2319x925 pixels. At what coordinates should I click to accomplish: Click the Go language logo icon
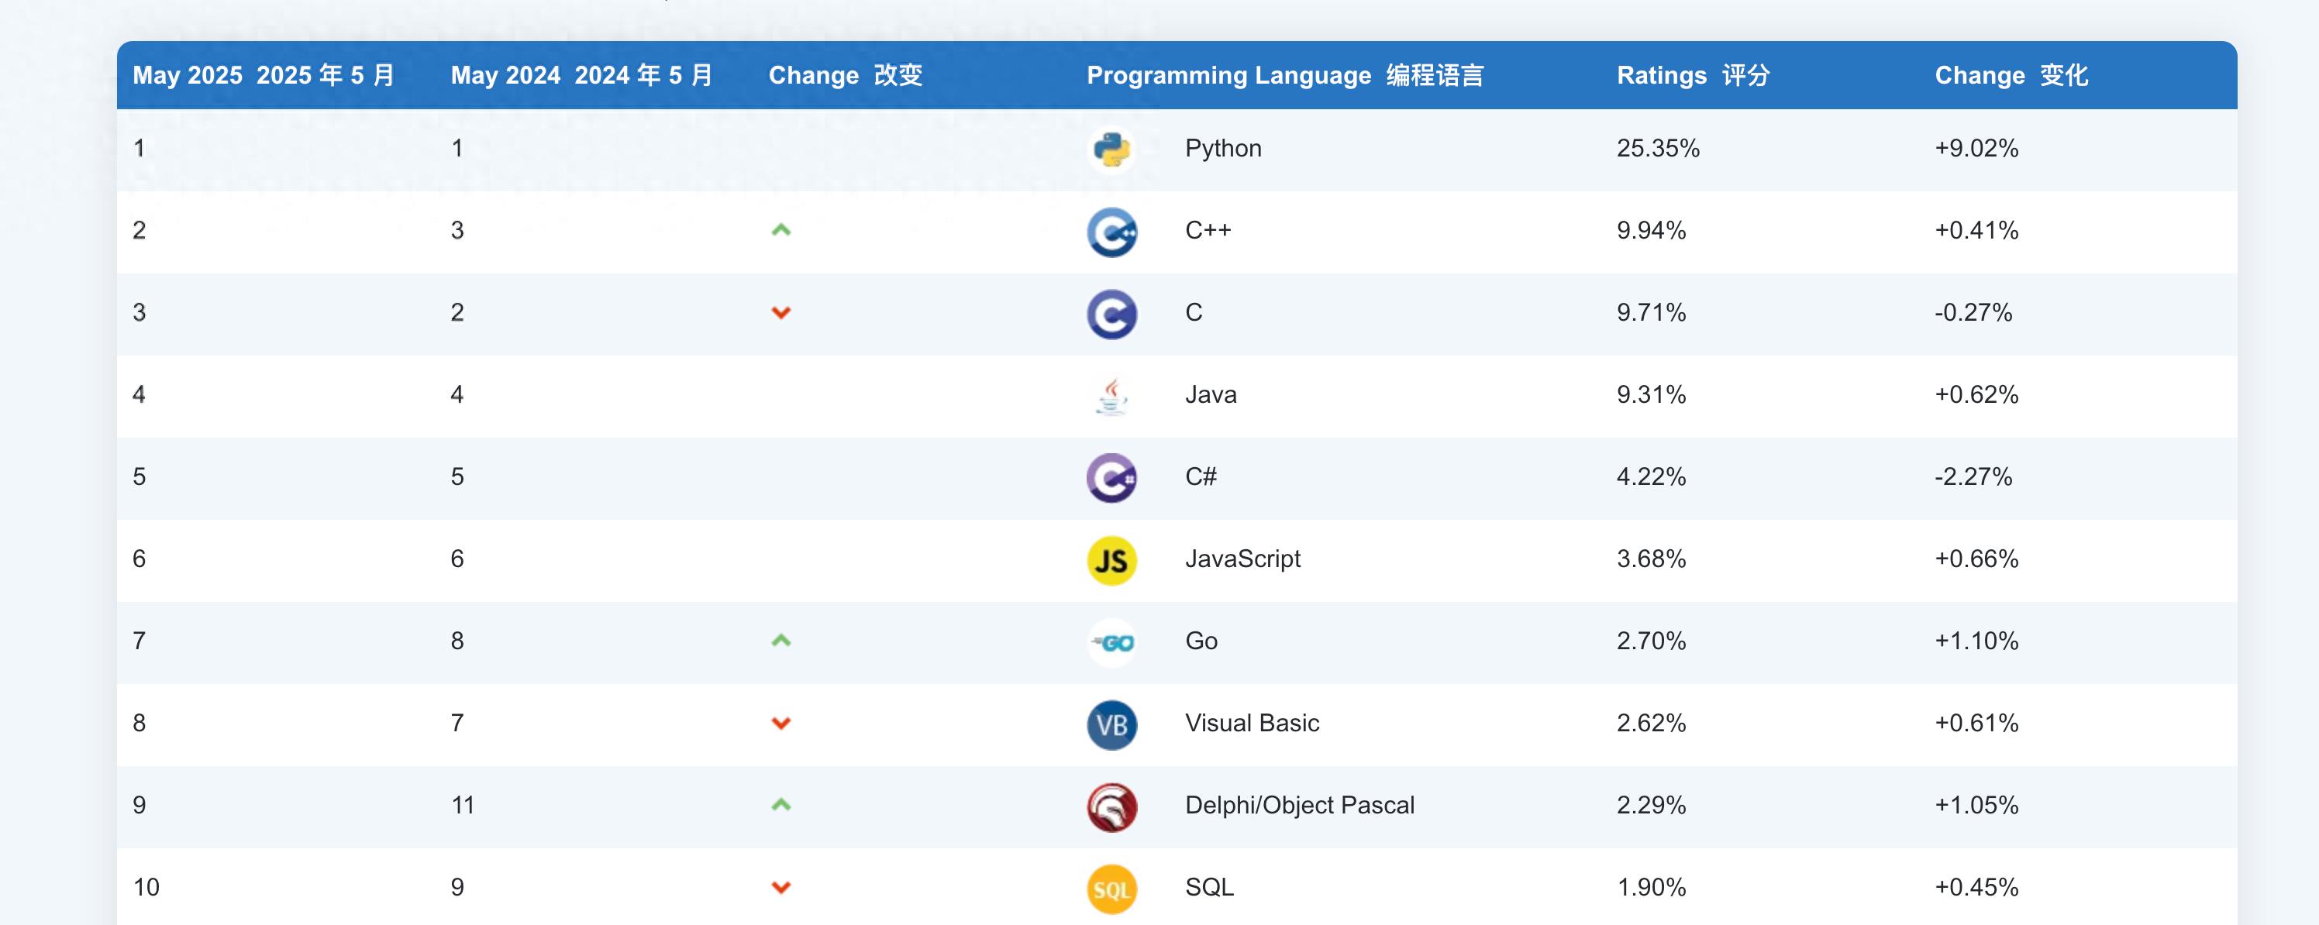[x=1111, y=641]
